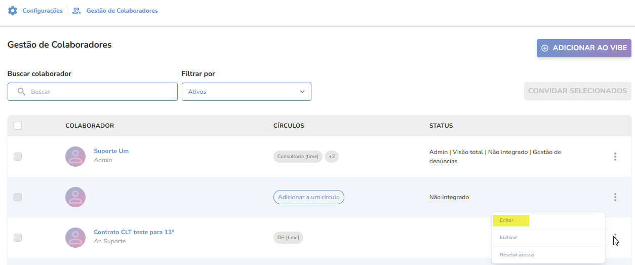Open three-dot menu for unnamed collaborator row
Screen dimensions: 635x265
tap(615, 197)
